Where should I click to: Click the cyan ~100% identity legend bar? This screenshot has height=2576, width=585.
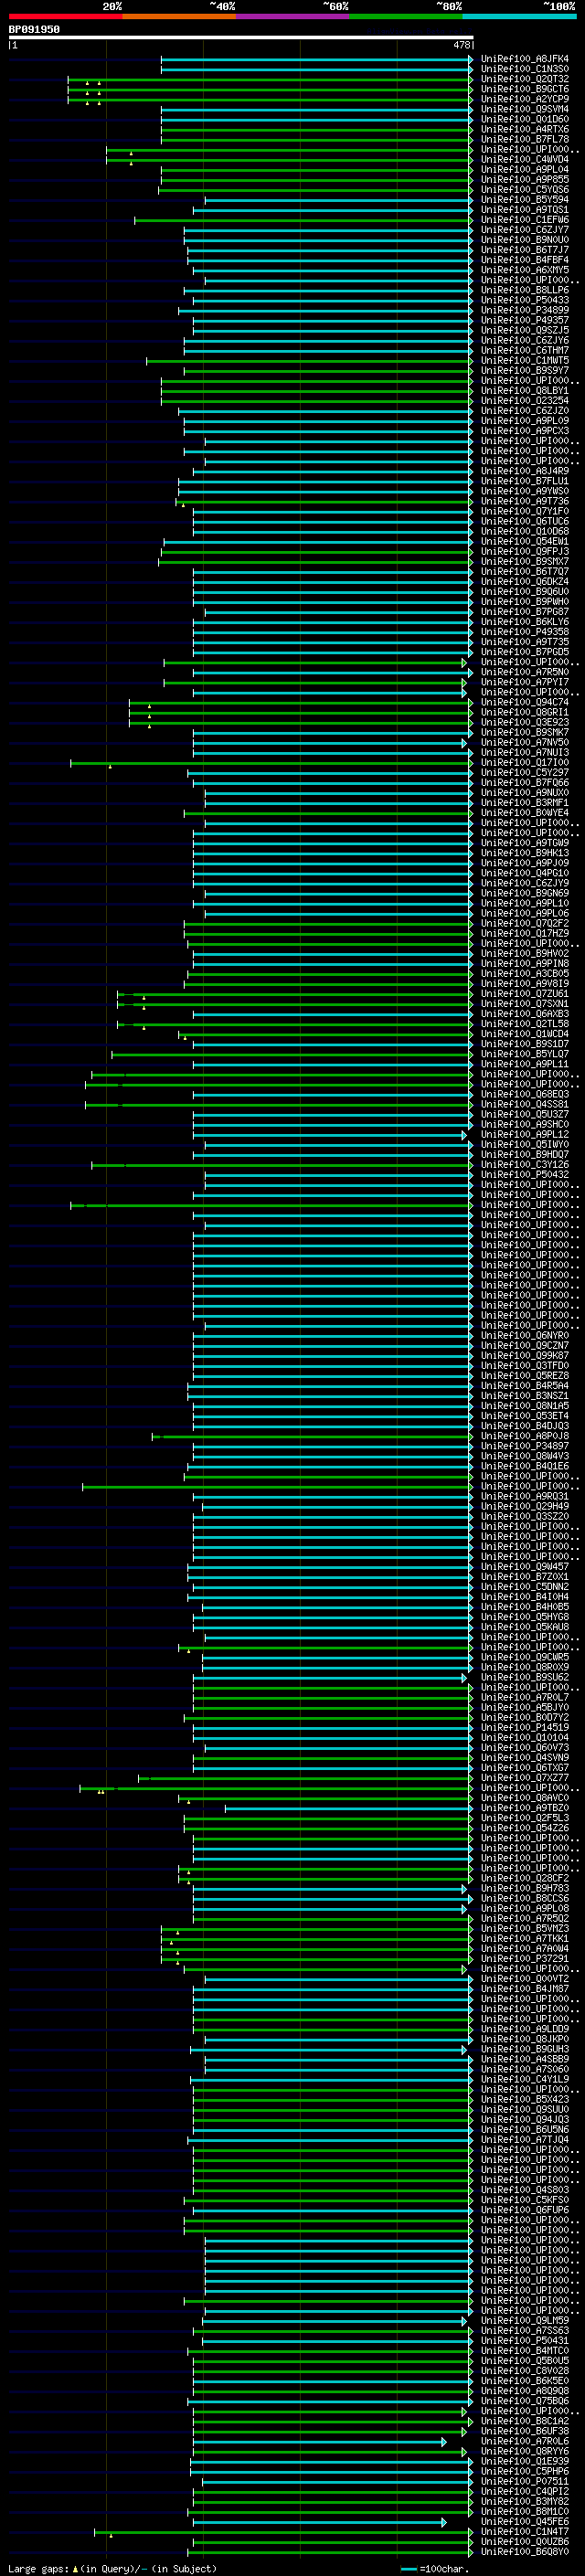[519, 16]
